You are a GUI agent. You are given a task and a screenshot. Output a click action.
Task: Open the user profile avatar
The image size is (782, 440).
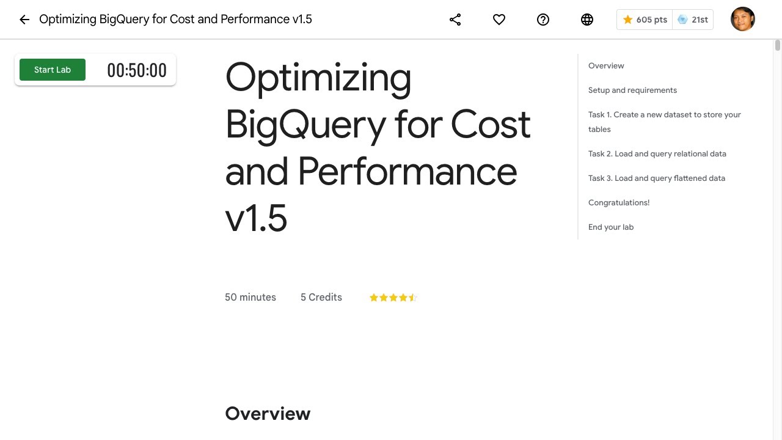coord(743,19)
